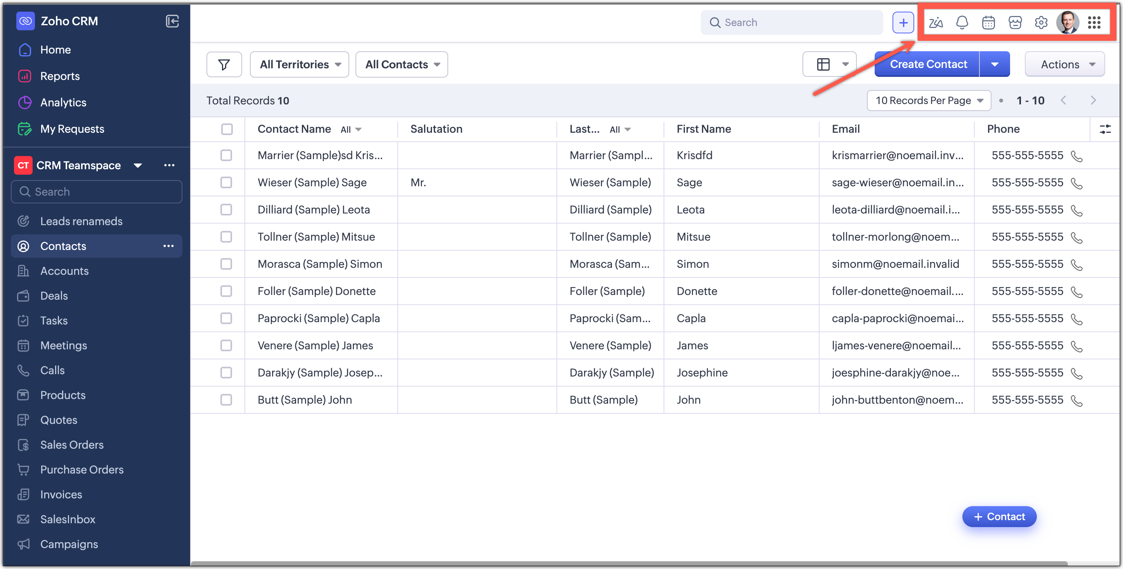This screenshot has width=1123, height=569.
Task: Open the 10 Records Per Page dropdown
Action: click(929, 101)
